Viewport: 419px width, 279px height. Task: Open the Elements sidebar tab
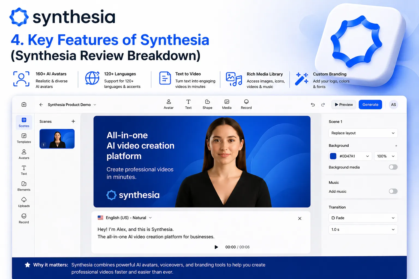click(24, 186)
